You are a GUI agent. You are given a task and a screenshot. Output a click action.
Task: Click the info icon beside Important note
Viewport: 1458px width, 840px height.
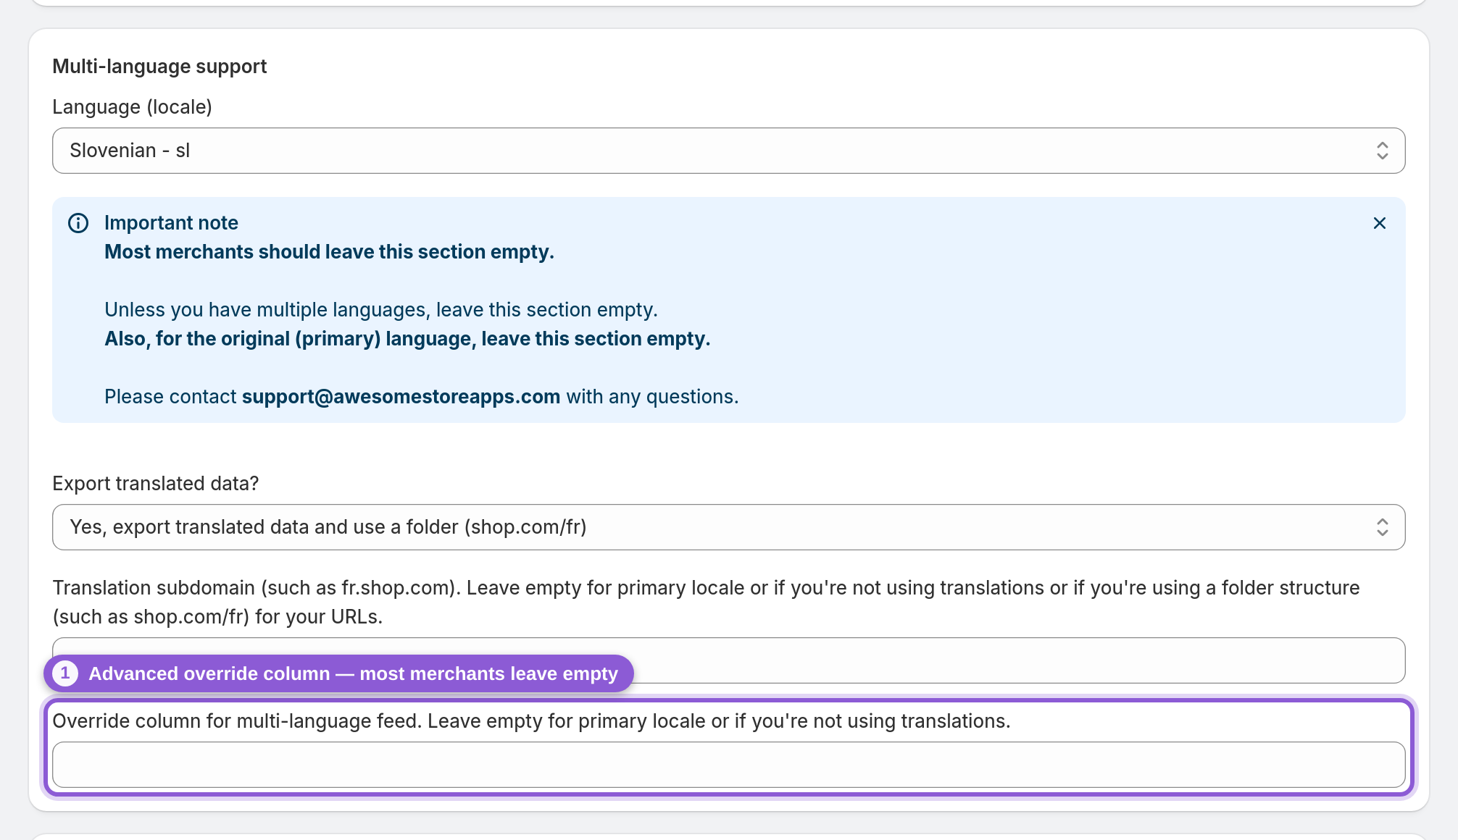point(78,223)
